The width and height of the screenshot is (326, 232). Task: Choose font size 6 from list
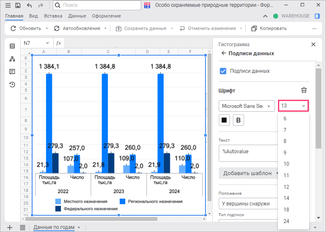click(x=293, y=119)
